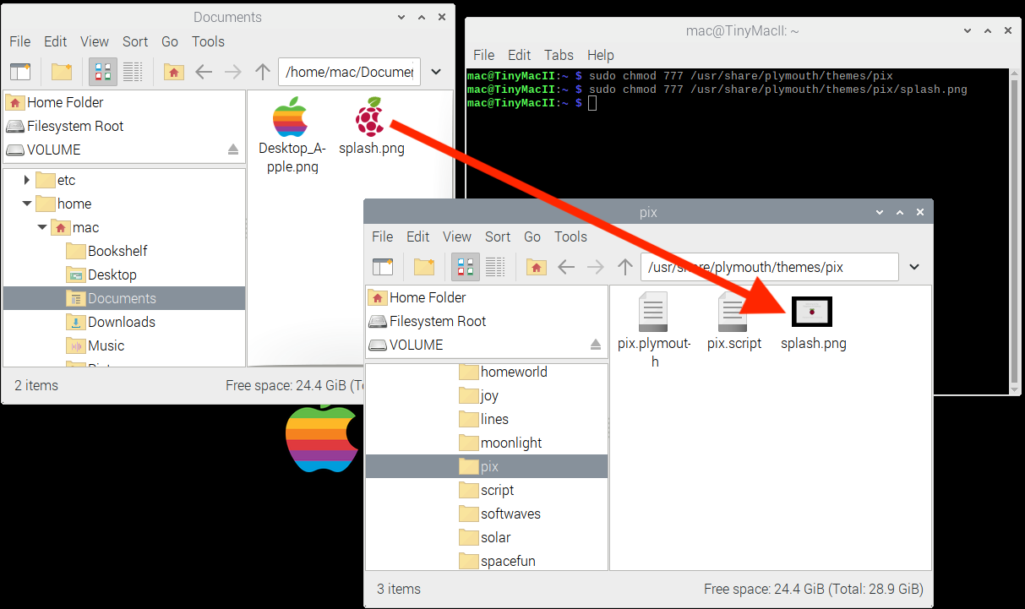Toggle side pane icon in Documents window toolbar
Screen dimensions: 1025x609
click(19, 72)
